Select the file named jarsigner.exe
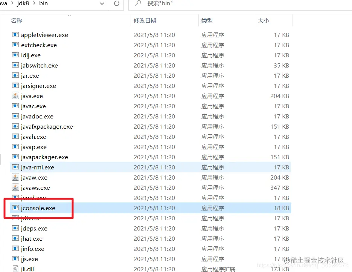The height and width of the screenshot is (272, 352). point(38,86)
